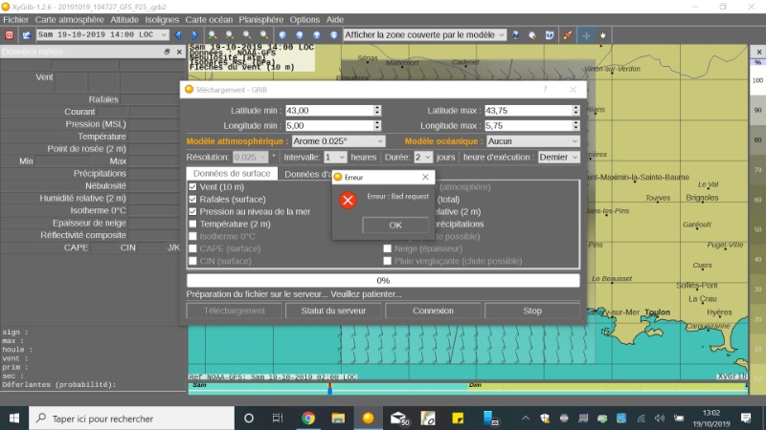Toggle CAPE (surface) checkbox
Viewport: 766px width, 430px height.
pyautogui.click(x=193, y=248)
